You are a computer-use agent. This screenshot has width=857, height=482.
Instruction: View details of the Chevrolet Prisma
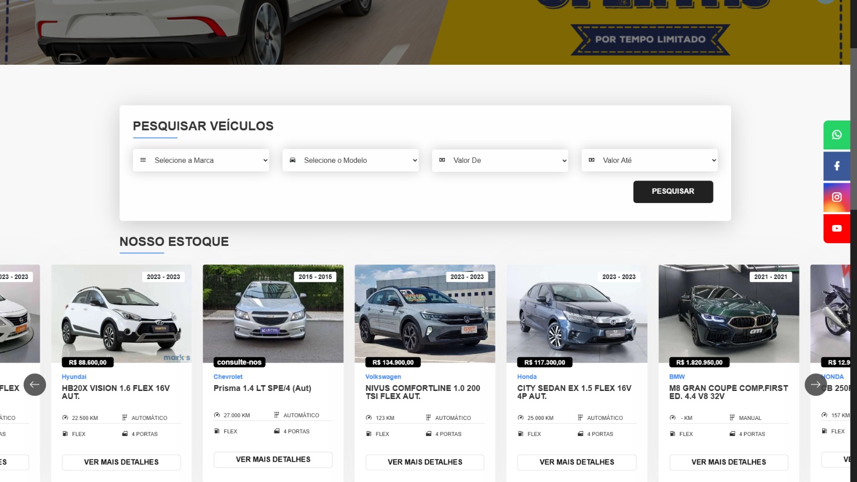click(x=273, y=460)
